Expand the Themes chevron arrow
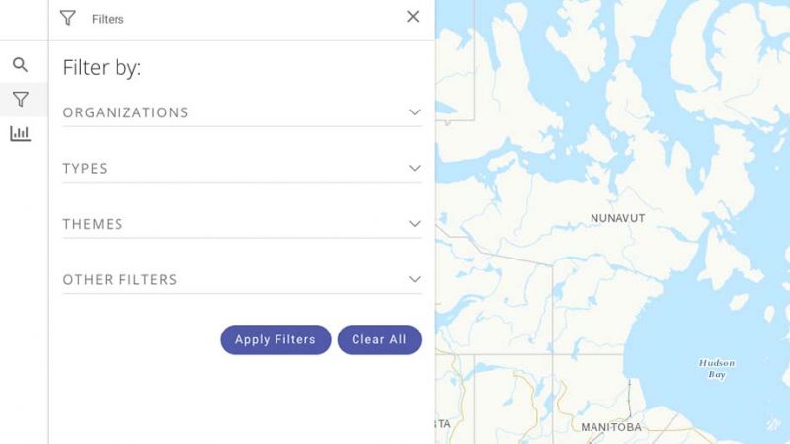 pyautogui.click(x=415, y=224)
